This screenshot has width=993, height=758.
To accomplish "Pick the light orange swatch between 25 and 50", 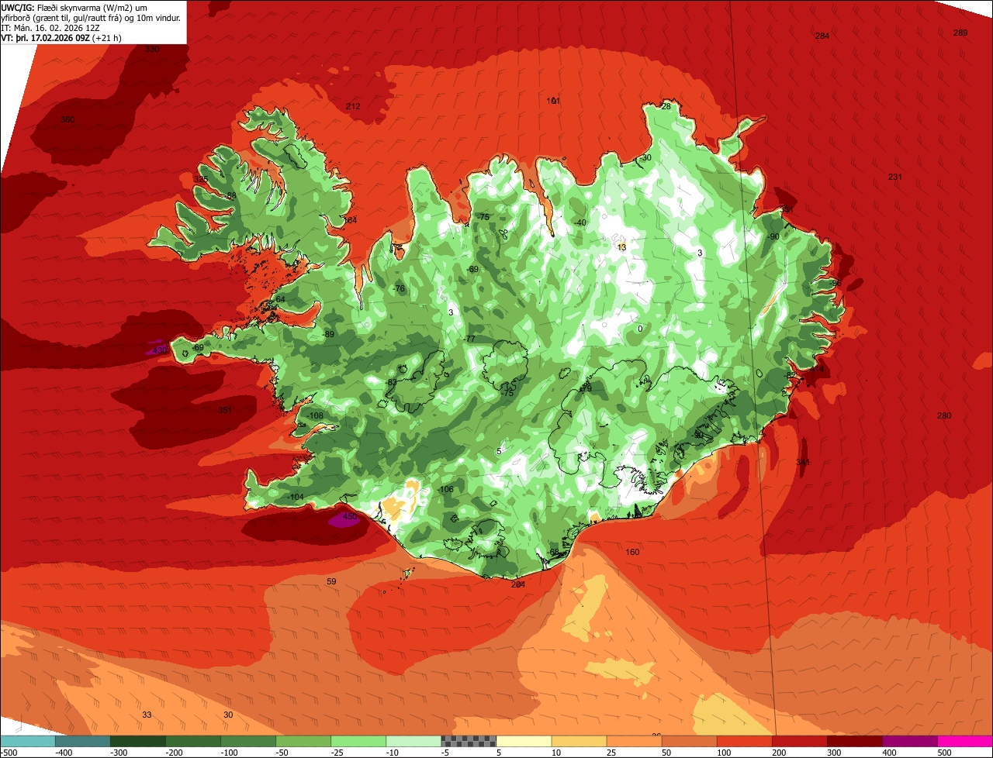I will coord(634,741).
